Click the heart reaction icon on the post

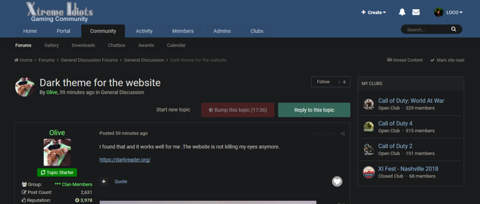click(x=337, y=181)
